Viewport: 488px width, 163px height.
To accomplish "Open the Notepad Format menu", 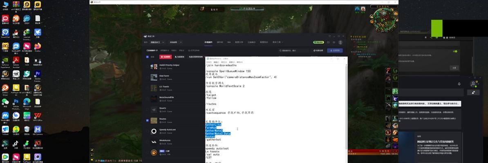I will 224,62.
